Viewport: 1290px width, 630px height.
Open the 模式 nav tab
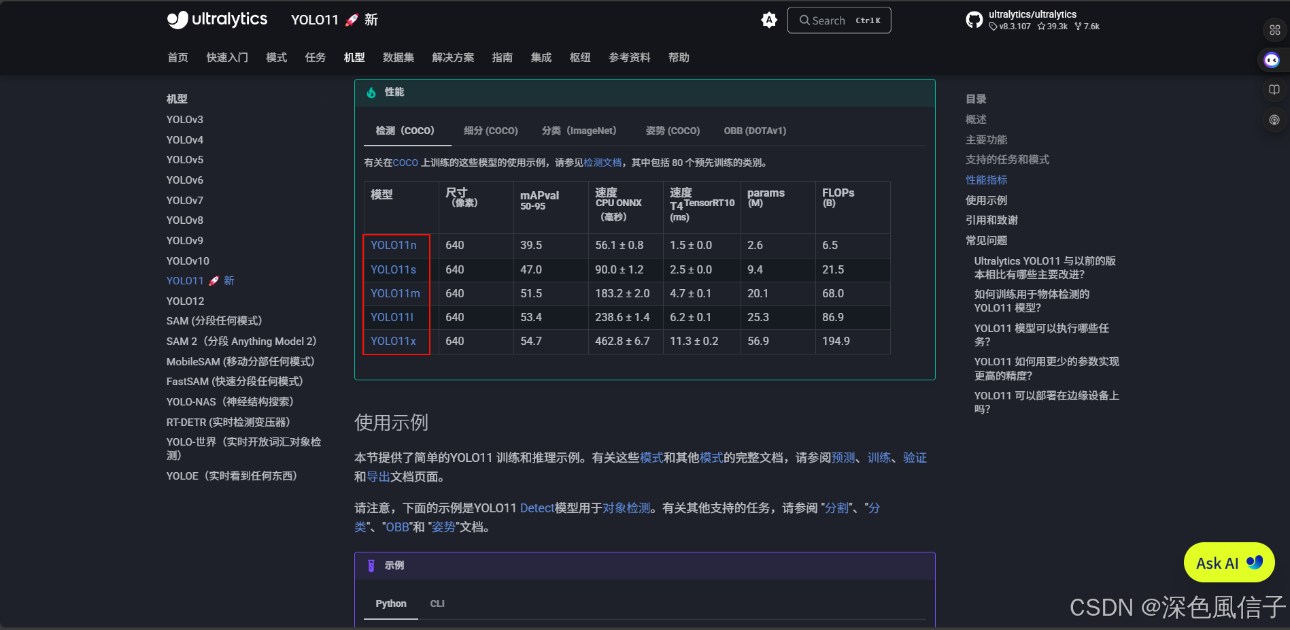276,58
